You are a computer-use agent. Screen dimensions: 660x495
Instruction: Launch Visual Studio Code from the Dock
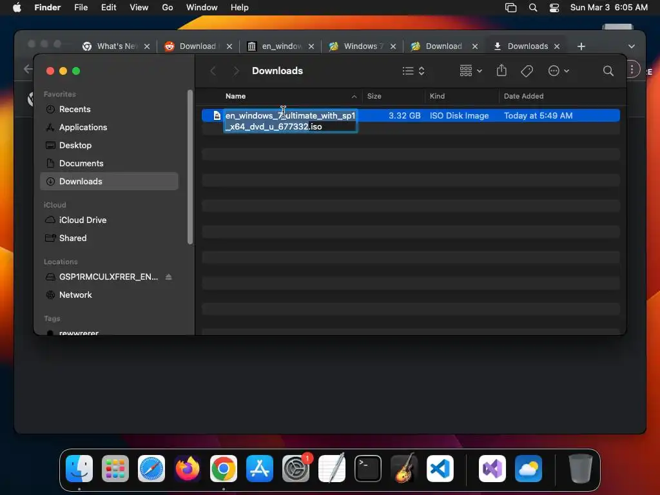(x=440, y=469)
